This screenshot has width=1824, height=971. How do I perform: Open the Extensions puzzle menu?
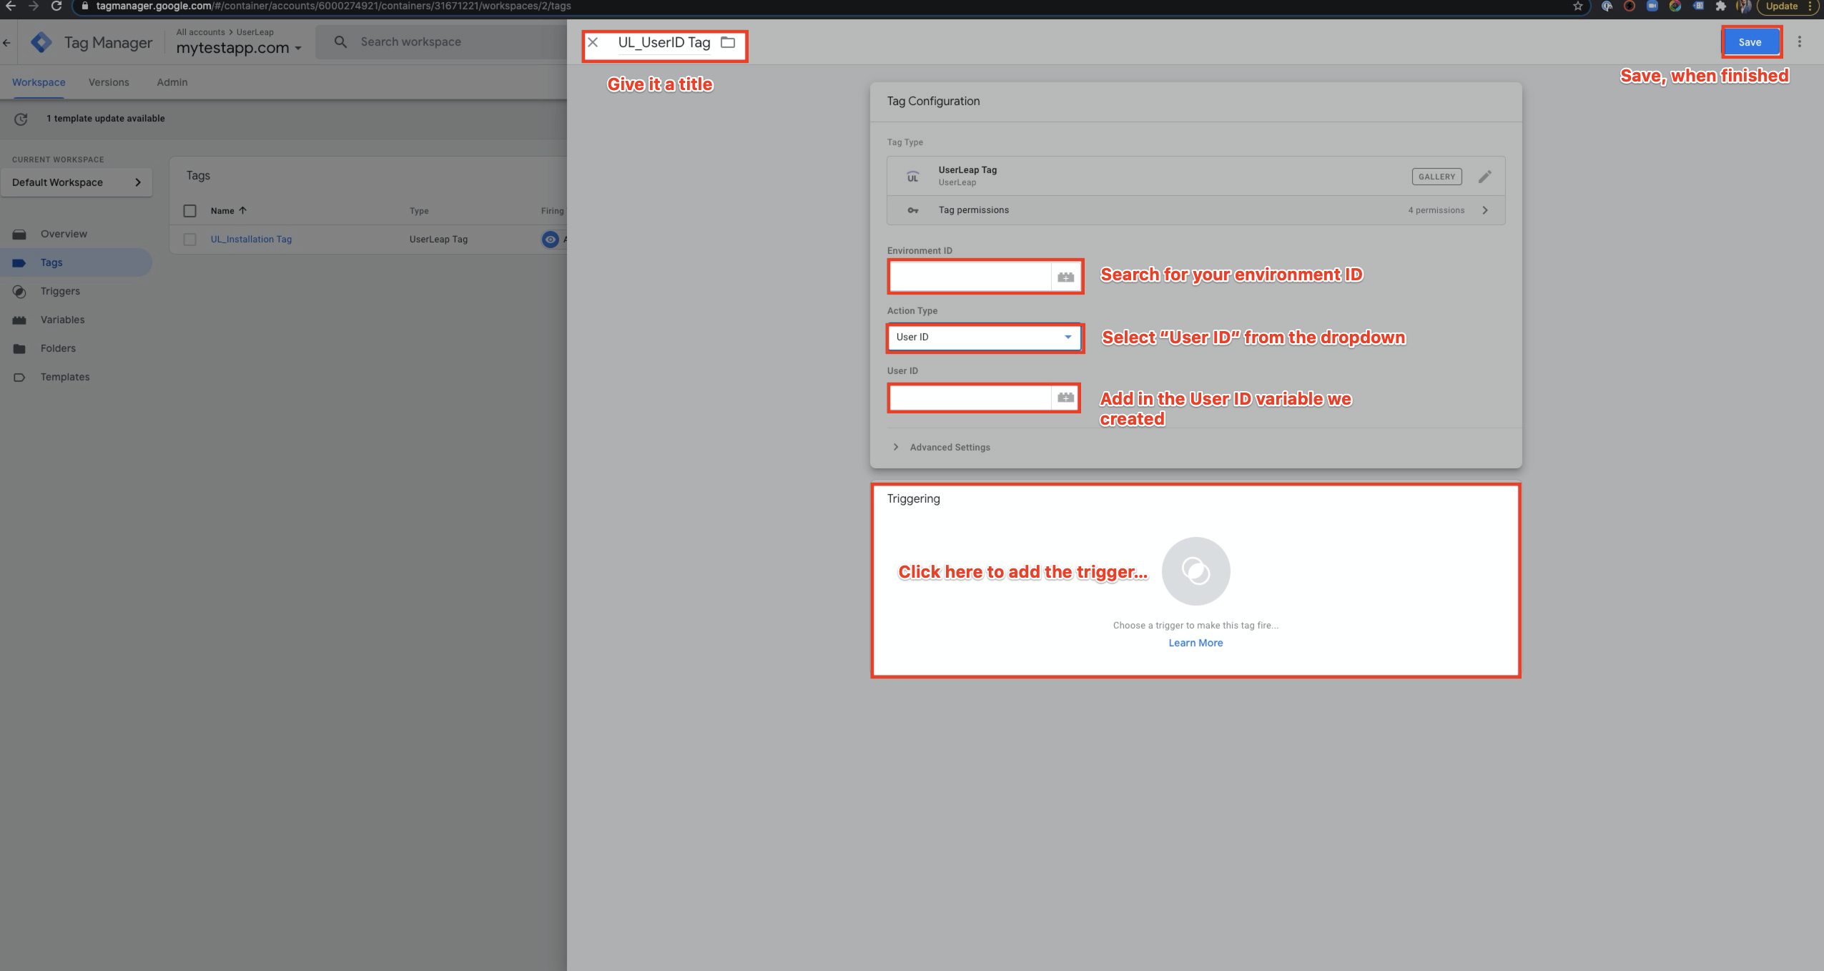[x=1720, y=6]
